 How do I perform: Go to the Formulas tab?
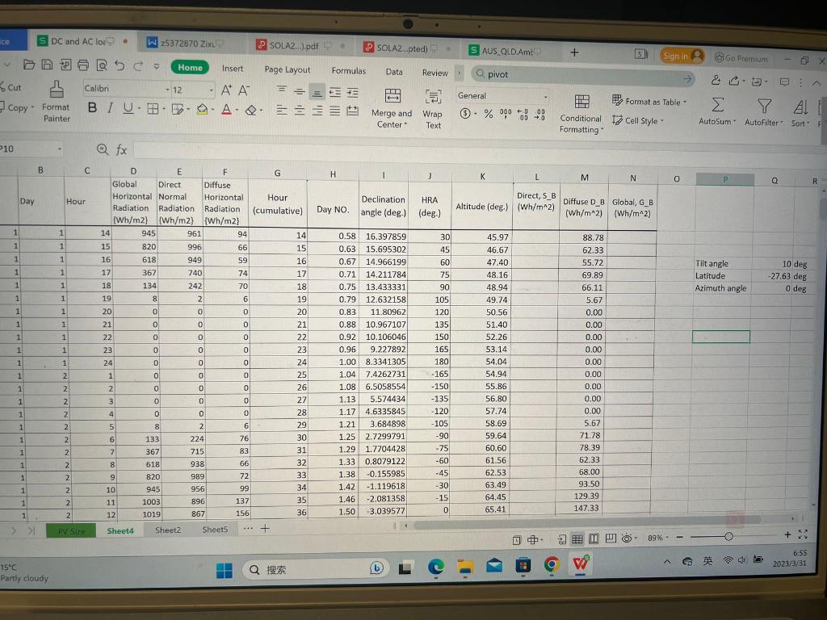(x=348, y=71)
